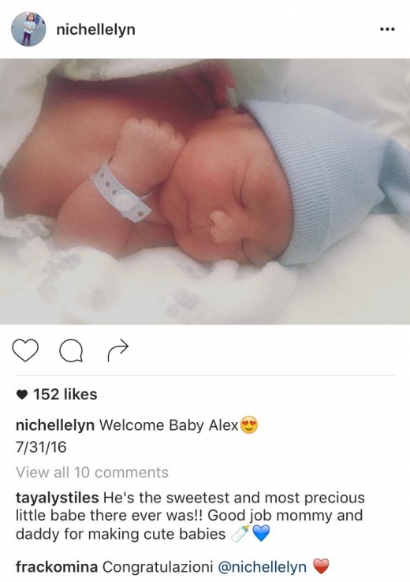Open the comment bubble icon
Screen dimensions: 410x582
coord(72,350)
